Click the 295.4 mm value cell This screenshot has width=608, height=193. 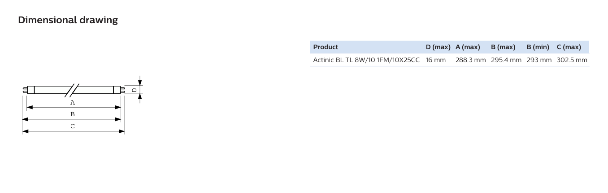(x=506, y=60)
